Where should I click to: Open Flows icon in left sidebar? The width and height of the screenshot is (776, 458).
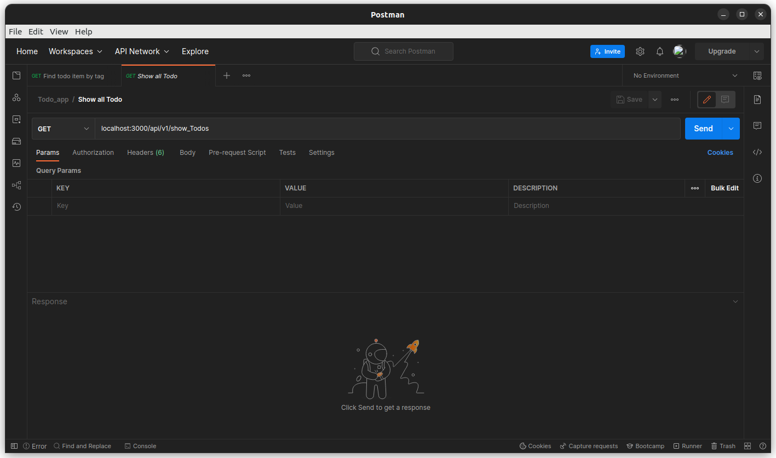pyautogui.click(x=16, y=185)
